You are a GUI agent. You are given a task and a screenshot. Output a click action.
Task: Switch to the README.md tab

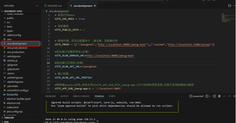tap(53, 6)
